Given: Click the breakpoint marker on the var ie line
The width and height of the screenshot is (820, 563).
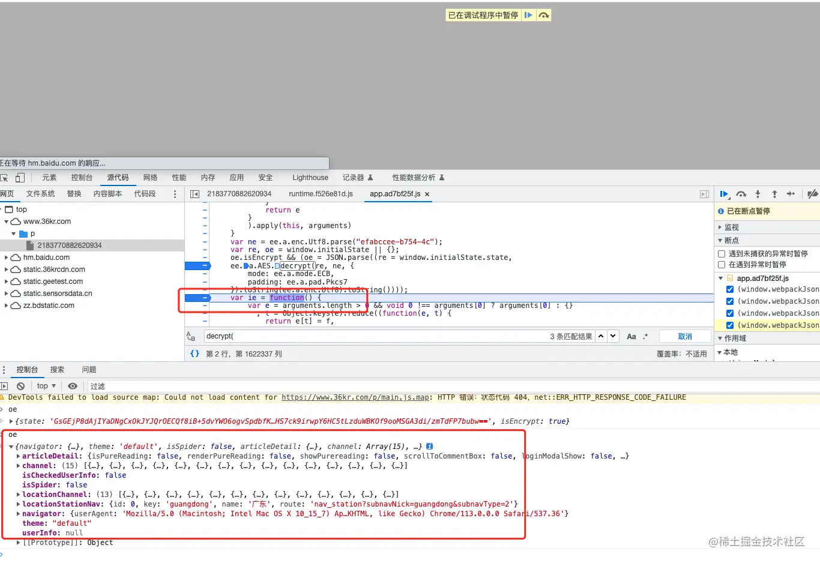Looking at the screenshot, I should pyautogui.click(x=197, y=298).
